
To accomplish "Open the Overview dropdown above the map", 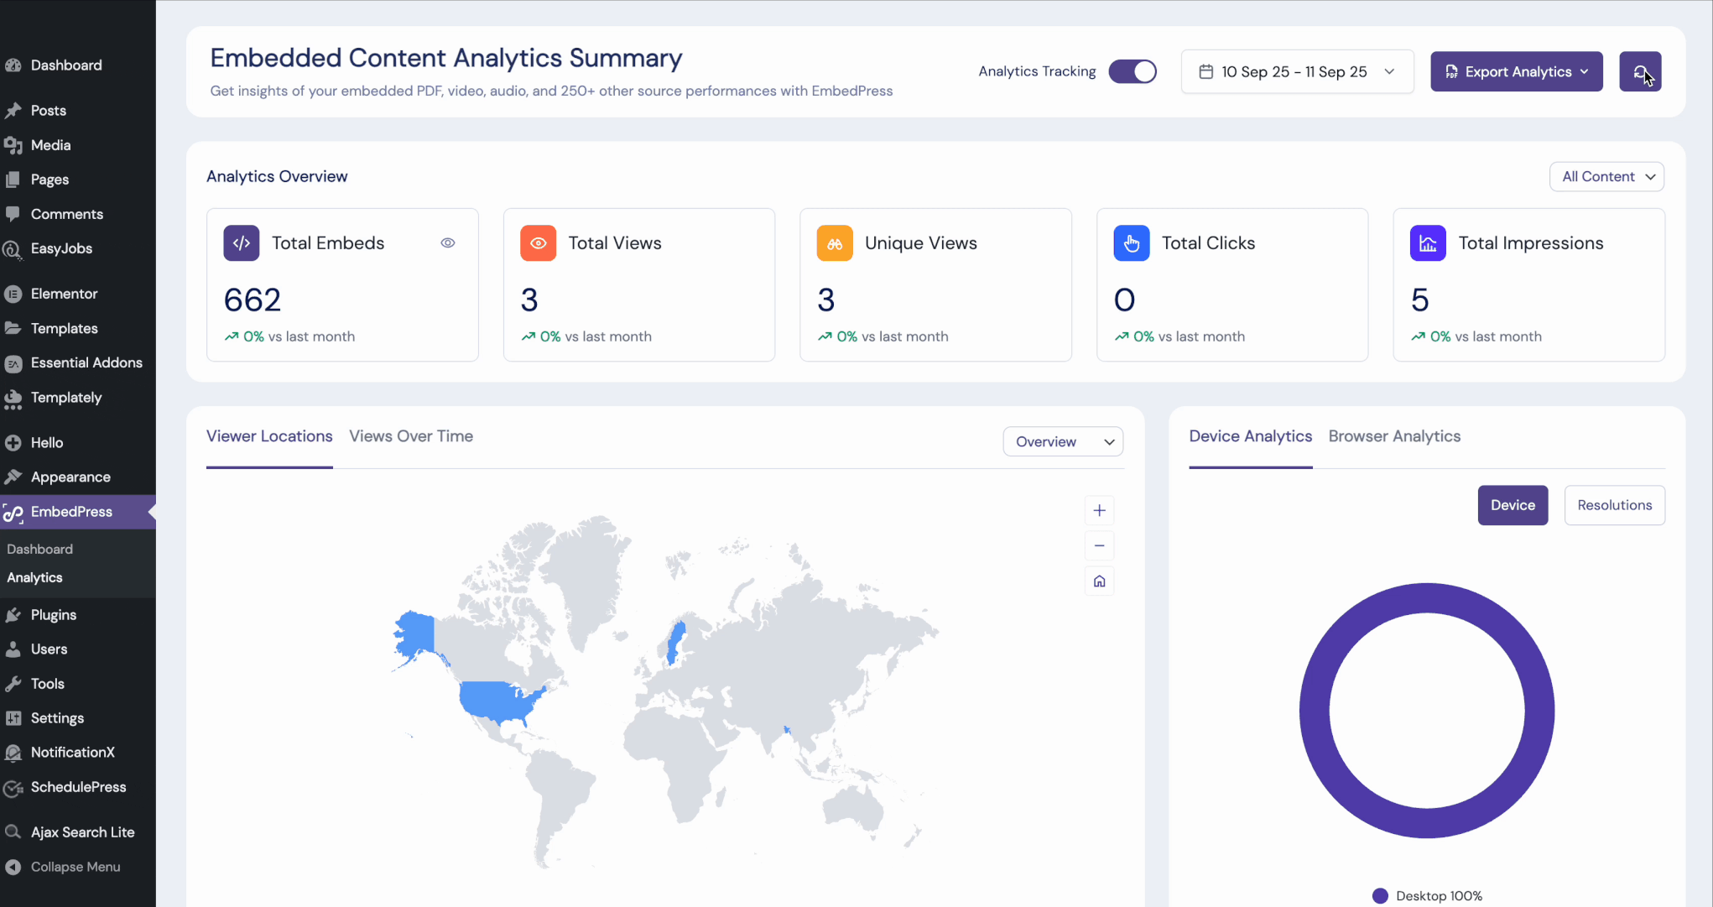I will (x=1063, y=441).
